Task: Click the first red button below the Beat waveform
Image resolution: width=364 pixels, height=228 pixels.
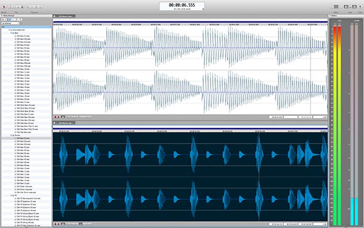Action: pos(55,224)
